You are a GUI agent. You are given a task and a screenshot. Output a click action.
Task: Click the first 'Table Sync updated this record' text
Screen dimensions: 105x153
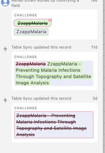click(x=41, y=47)
